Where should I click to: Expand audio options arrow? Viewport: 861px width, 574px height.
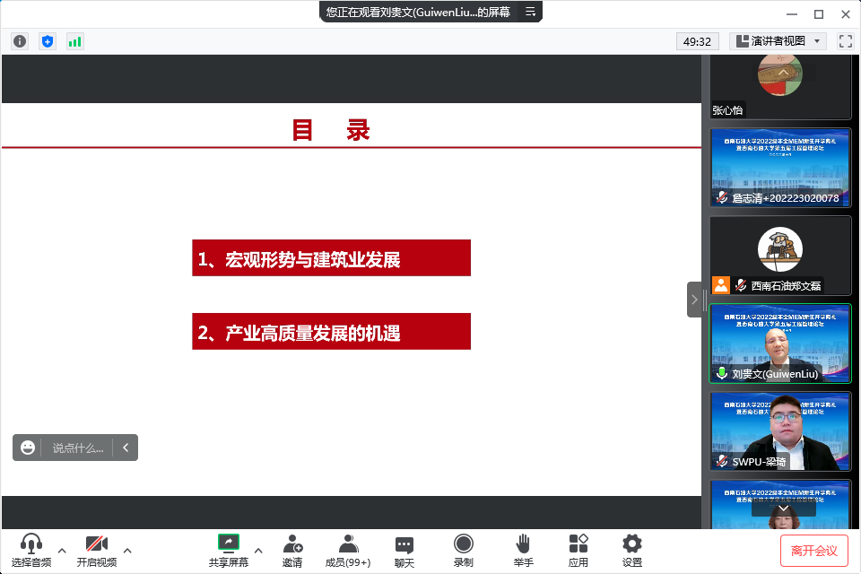point(62,551)
